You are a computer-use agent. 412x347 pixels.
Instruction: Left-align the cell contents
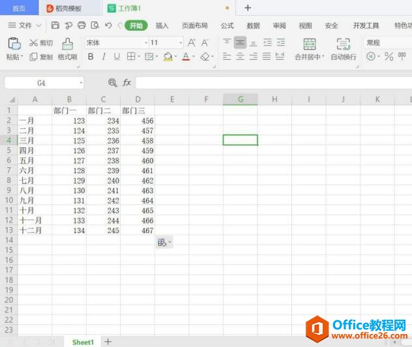[x=227, y=57]
